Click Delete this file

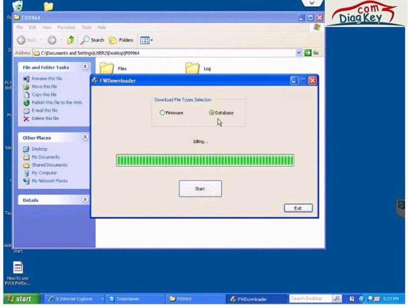coord(45,119)
